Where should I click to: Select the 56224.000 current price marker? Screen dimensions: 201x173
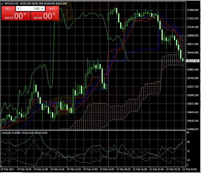pos(193,61)
